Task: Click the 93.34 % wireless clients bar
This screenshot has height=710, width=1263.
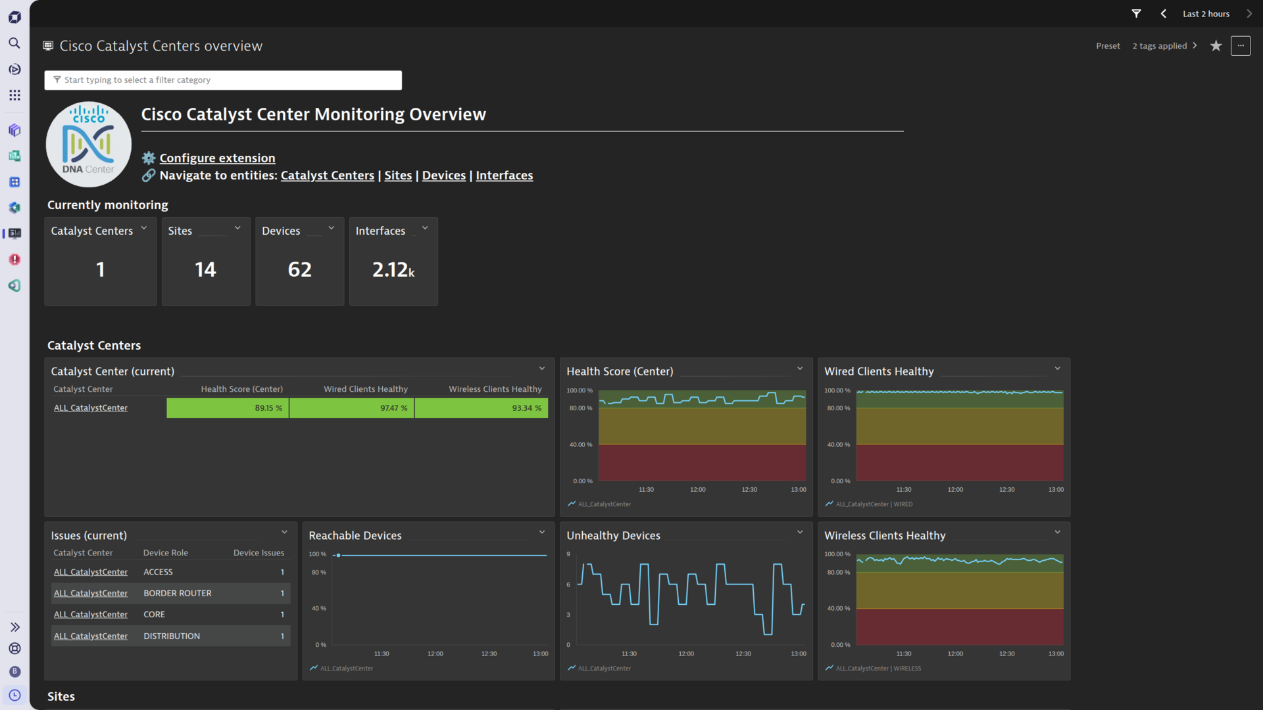Action: (x=482, y=408)
